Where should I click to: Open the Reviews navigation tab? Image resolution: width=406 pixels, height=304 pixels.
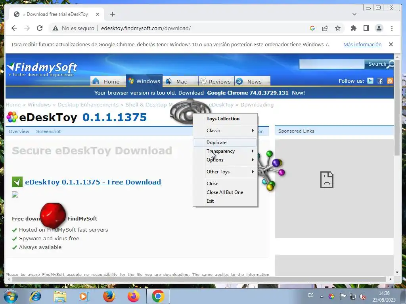click(216, 81)
